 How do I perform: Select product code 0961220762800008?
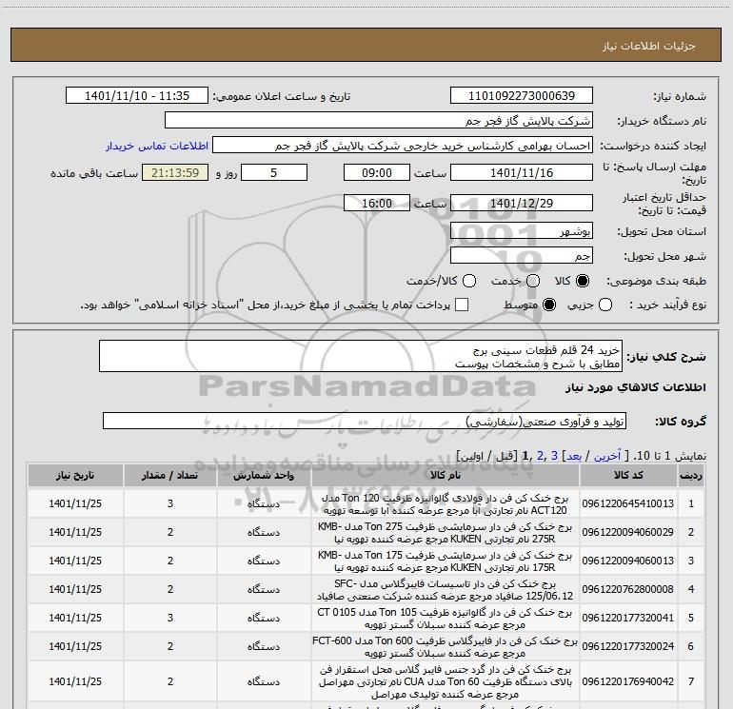(x=628, y=589)
